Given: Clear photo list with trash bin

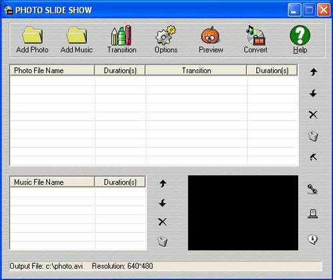Looking at the screenshot, I should (313, 136).
